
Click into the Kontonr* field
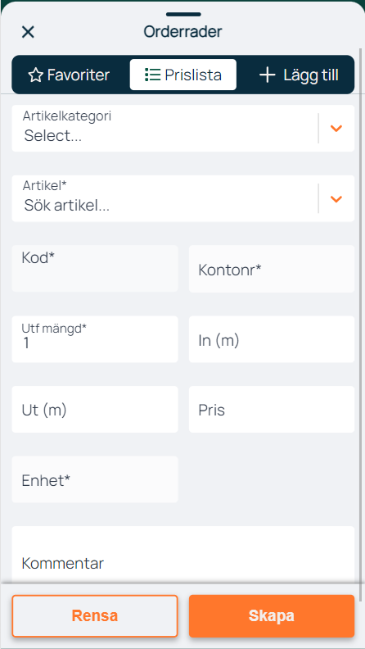[272, 269]
